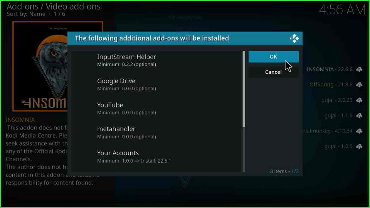
Task: Click the download icon beside INSOMNIA 22.6.6
Action: (x=359, y=69)
